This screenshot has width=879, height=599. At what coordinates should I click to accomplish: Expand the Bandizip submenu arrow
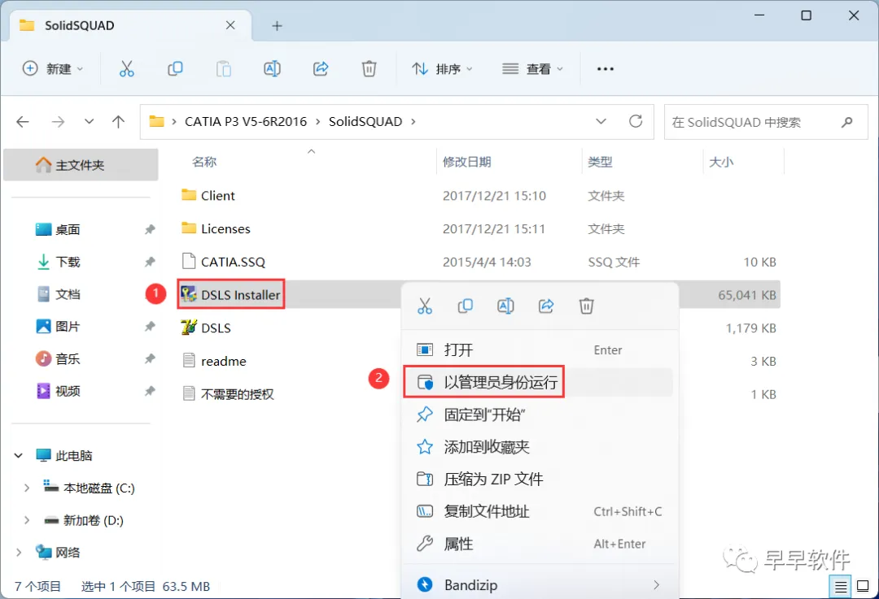coord(656,585)
